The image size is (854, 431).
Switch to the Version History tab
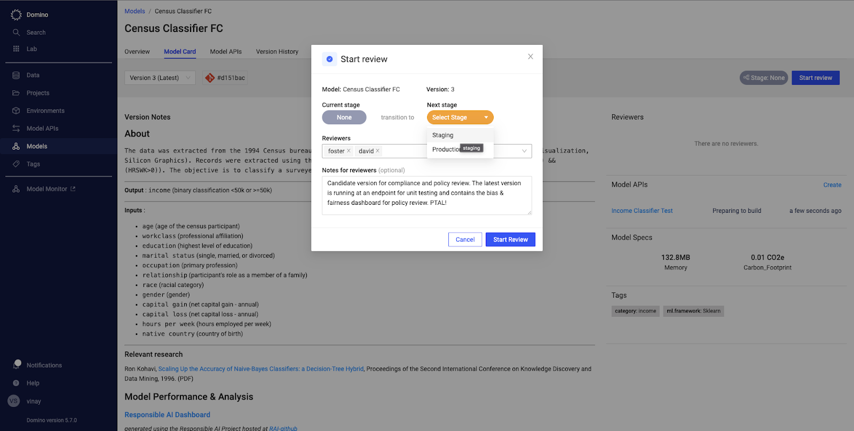tap(277, 52)
